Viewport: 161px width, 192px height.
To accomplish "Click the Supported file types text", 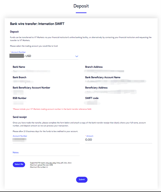I will (x=51, y=163).
